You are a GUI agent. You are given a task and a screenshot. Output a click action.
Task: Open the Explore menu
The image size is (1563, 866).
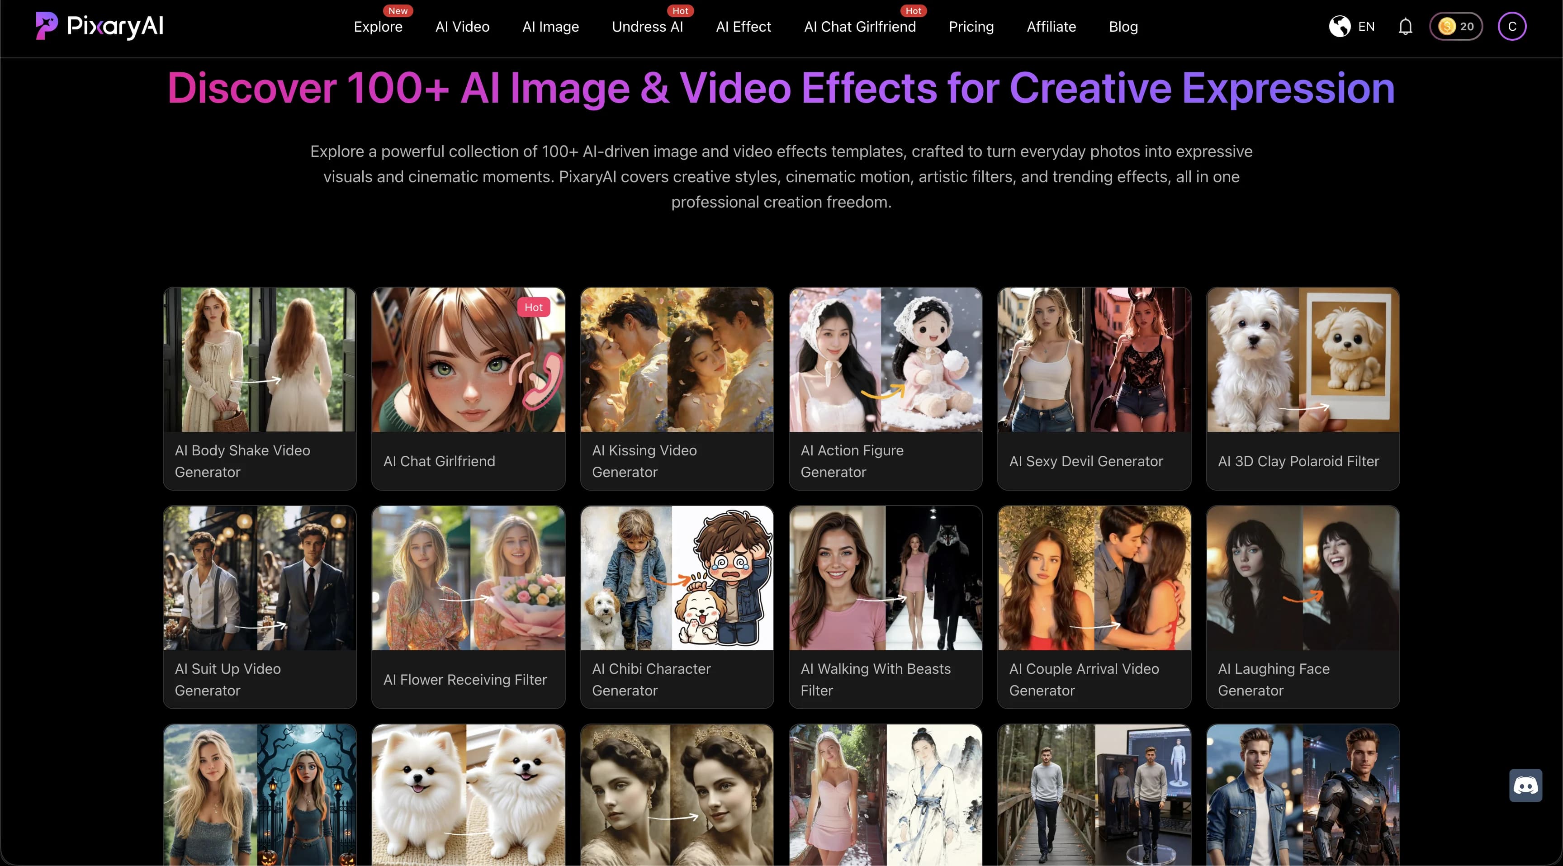pos(378,27)
